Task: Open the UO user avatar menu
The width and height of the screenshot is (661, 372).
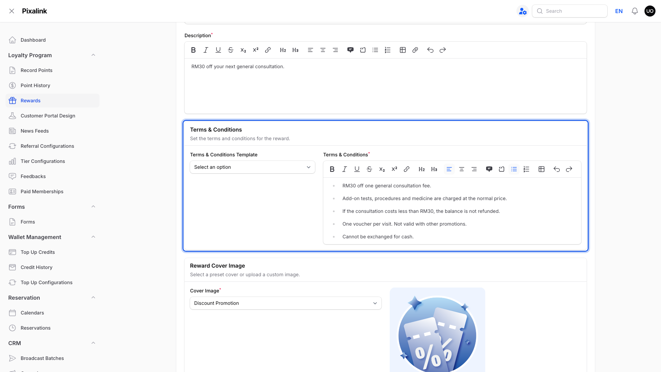Action: click(x=650, y=11)
